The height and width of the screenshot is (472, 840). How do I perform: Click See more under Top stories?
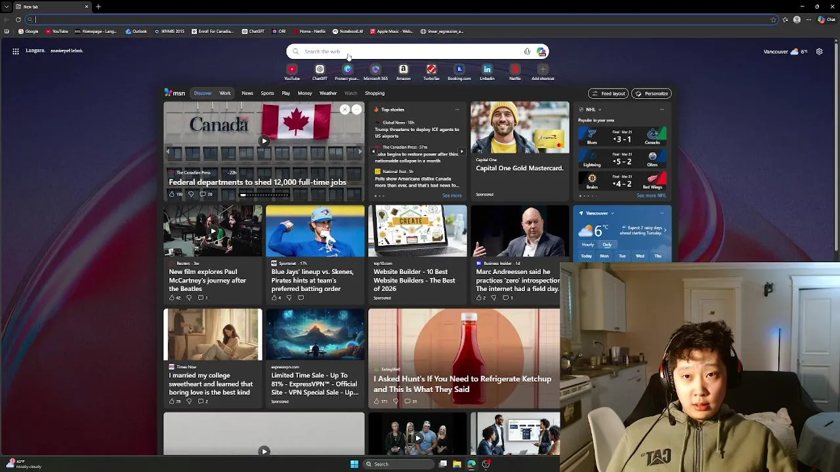coord(451,195)
